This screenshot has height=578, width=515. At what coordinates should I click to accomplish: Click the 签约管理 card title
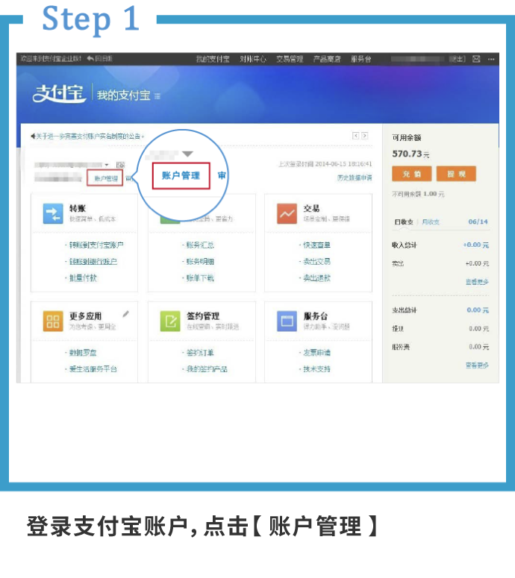203,316
